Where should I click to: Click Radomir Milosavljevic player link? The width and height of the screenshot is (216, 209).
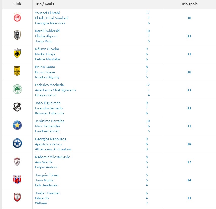click(53, 157)
